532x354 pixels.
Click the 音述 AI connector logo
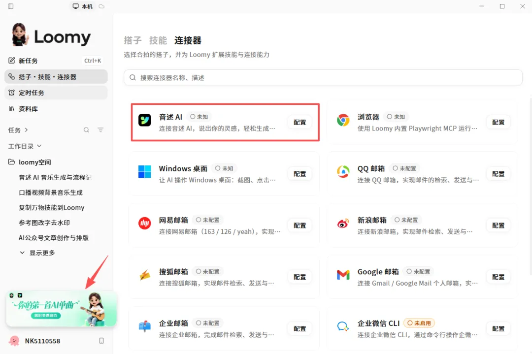tap(144, 120)
